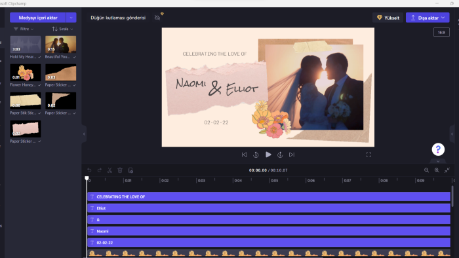
Task: Select the flower sticker clip track
Action: pyautogui.click(x=269, y=253)
